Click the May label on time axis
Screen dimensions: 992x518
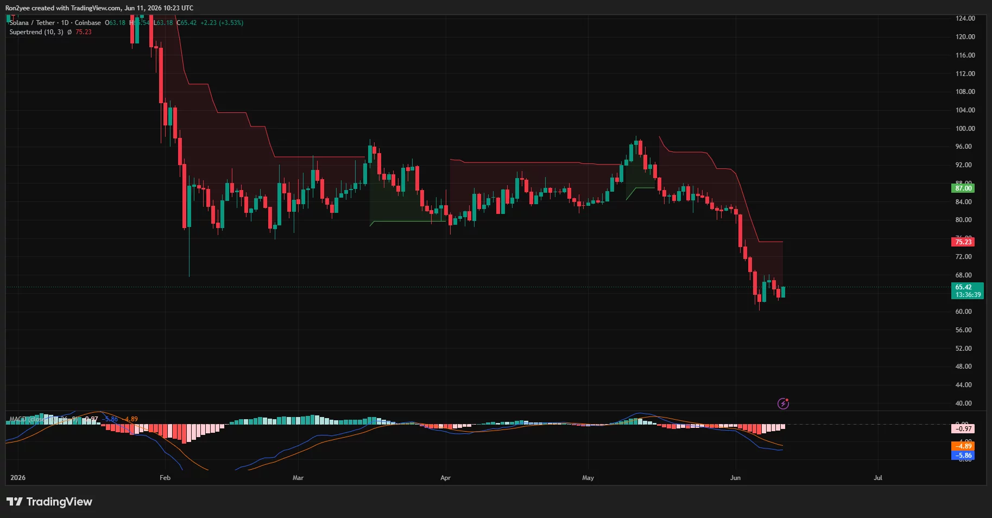pos(588,478)
